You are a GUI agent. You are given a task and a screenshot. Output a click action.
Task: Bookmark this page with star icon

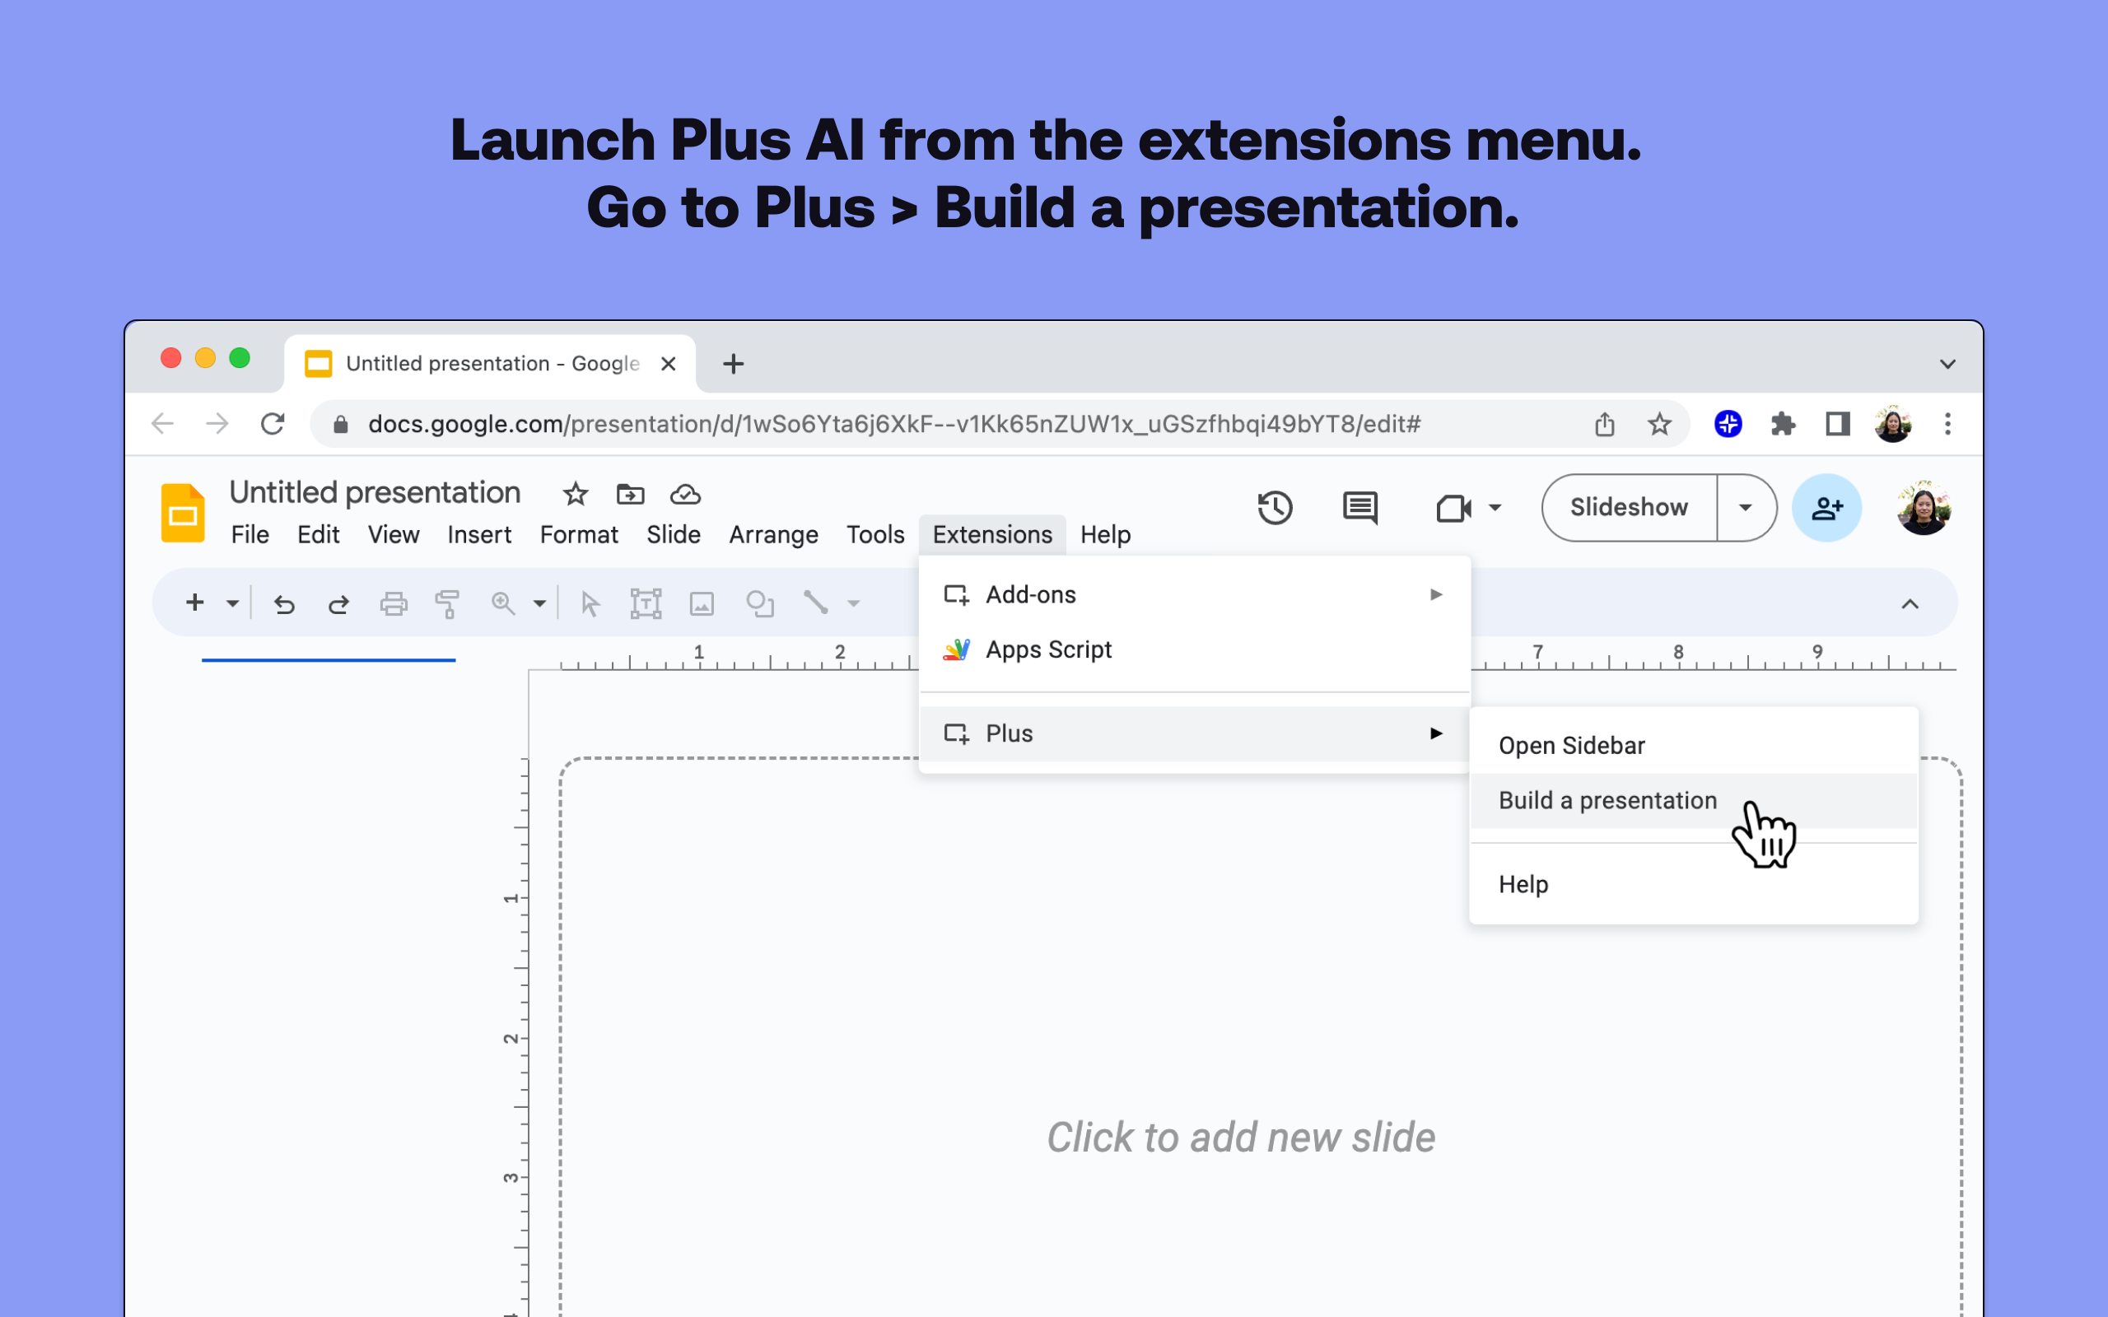click(1659, 424)
